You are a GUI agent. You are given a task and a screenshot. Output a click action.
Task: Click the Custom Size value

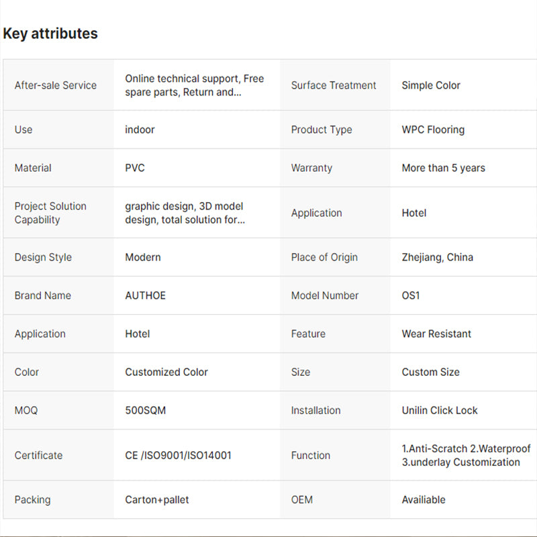[430, 372]
